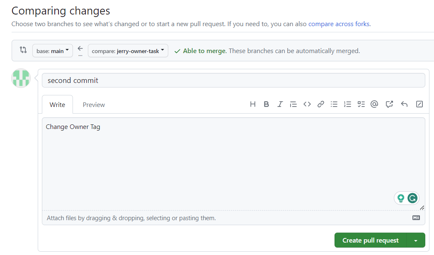Screen dimensions: 434x255
Task: Switch to the Preview tab
Action: (x=94, y=105)
